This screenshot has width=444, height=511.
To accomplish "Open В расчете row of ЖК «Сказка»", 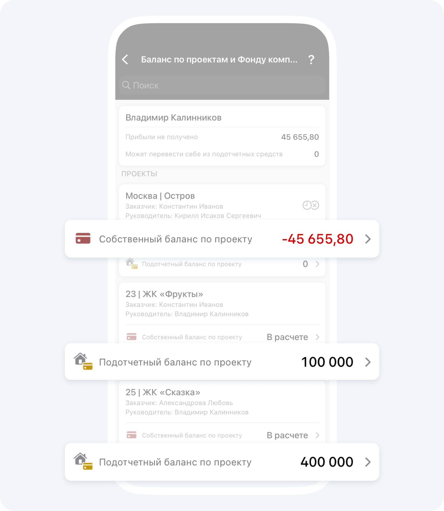I will point(222,435).
